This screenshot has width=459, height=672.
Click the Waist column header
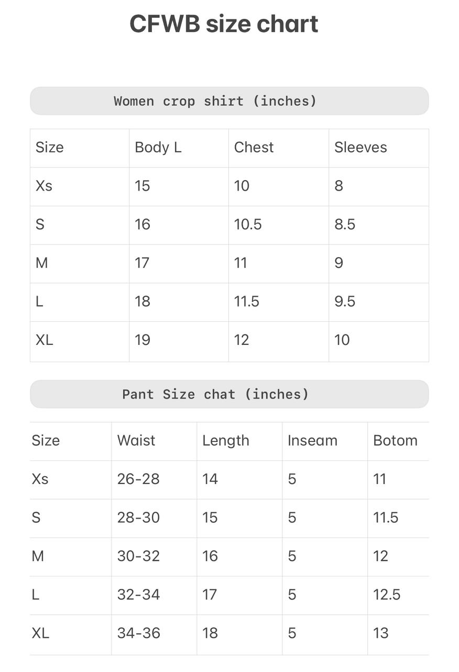click(136, 440)
